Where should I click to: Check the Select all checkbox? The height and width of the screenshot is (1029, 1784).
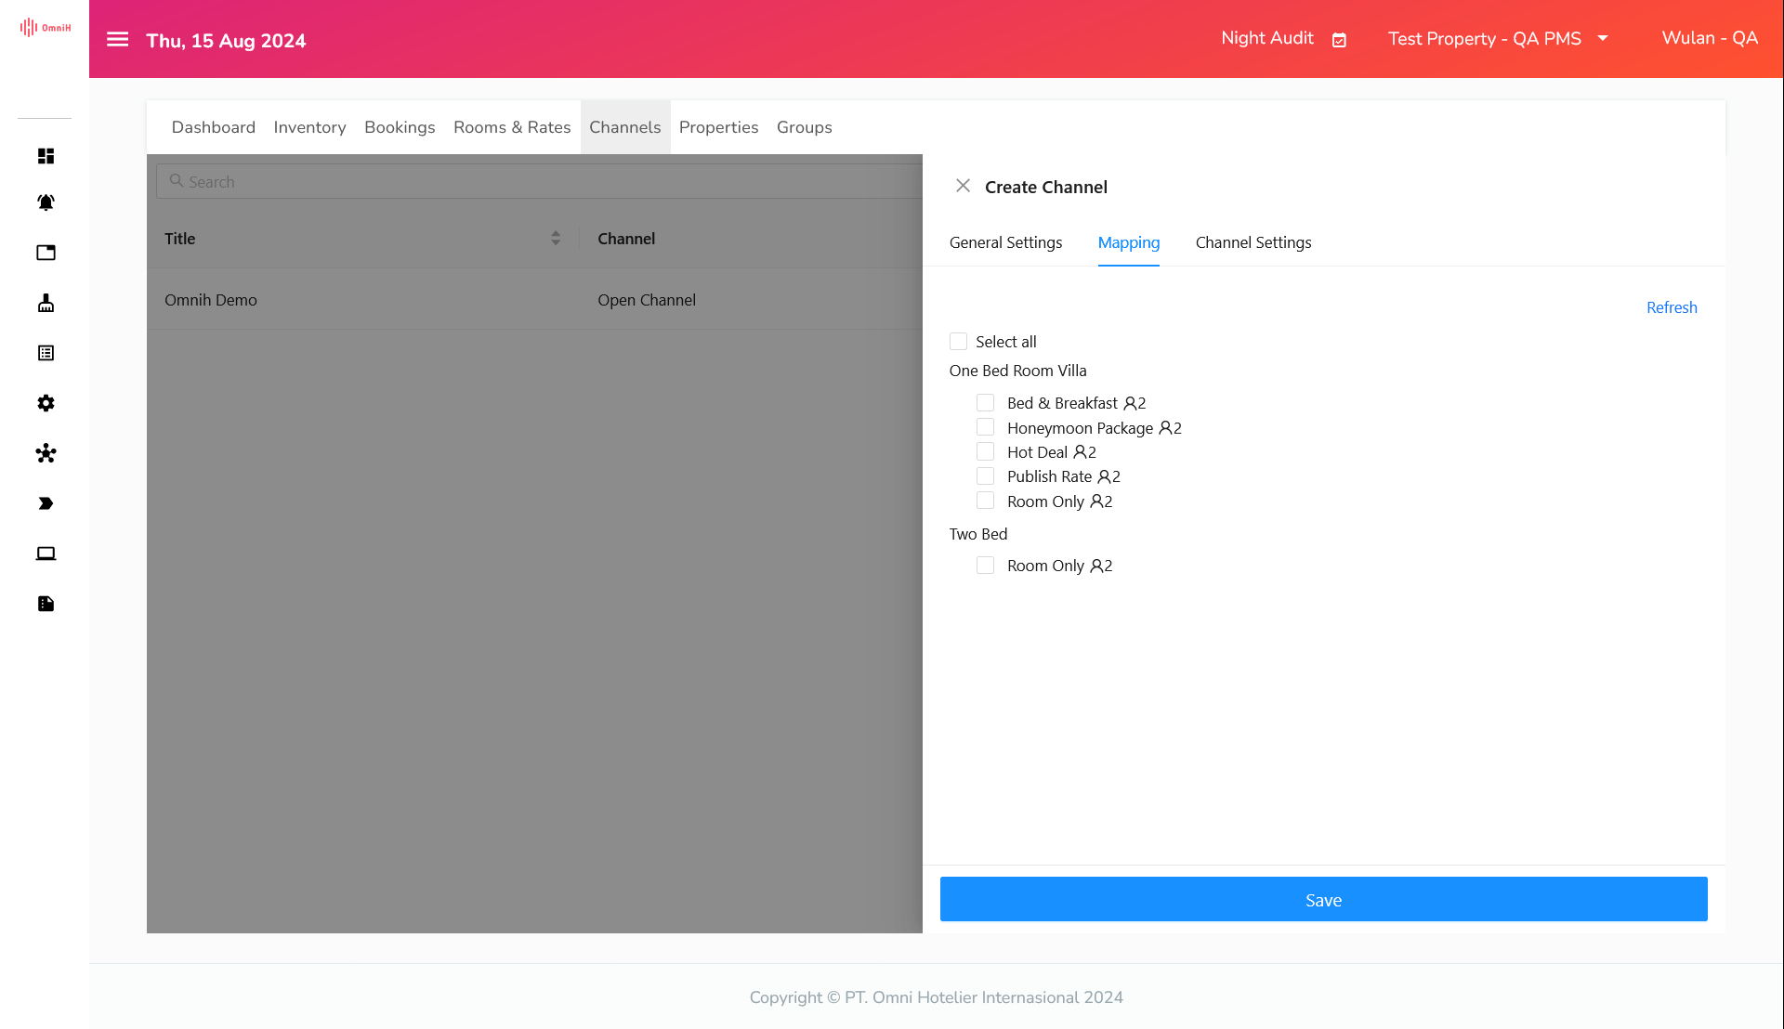tap(958, 342)
